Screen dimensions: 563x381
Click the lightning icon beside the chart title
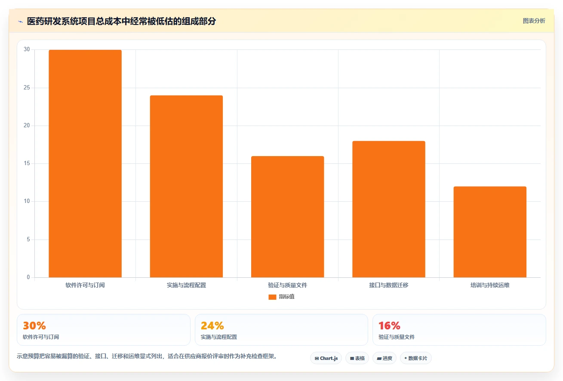click(20, 22)
